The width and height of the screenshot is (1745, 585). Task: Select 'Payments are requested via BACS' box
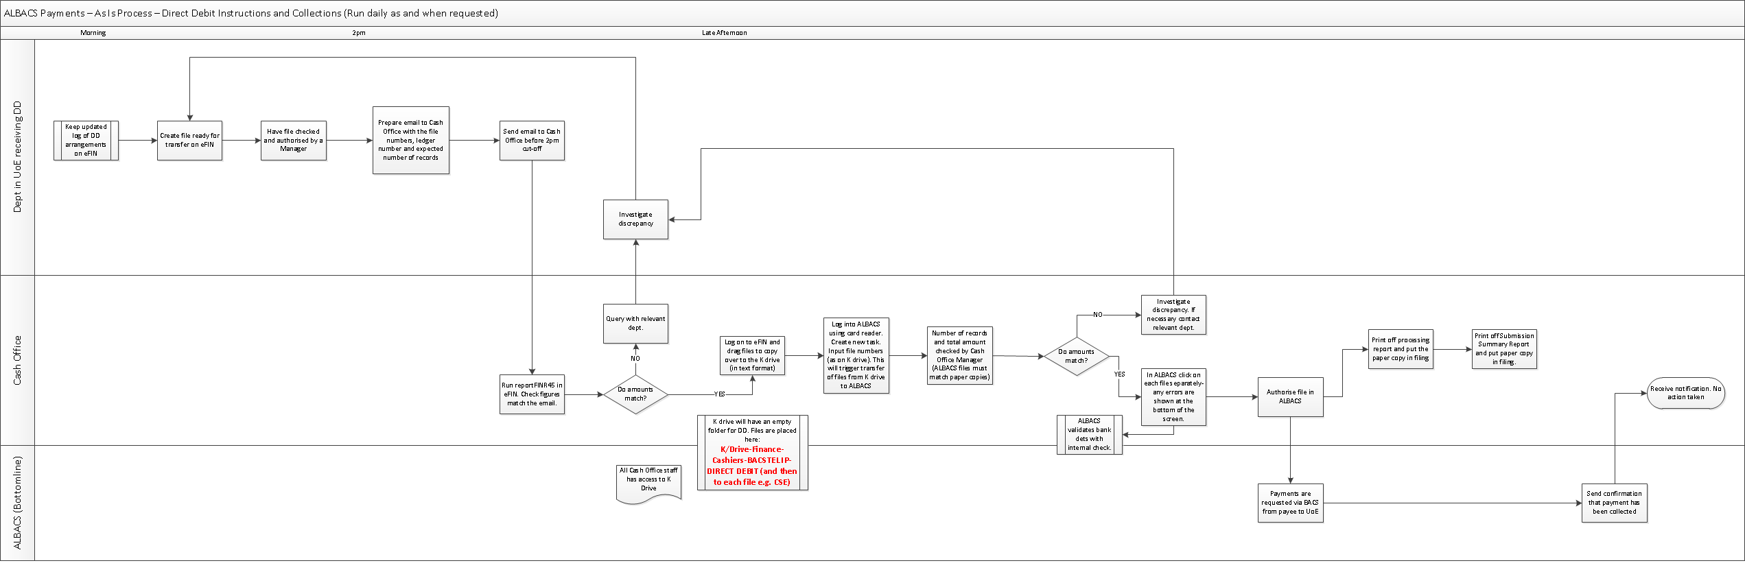1290,503
